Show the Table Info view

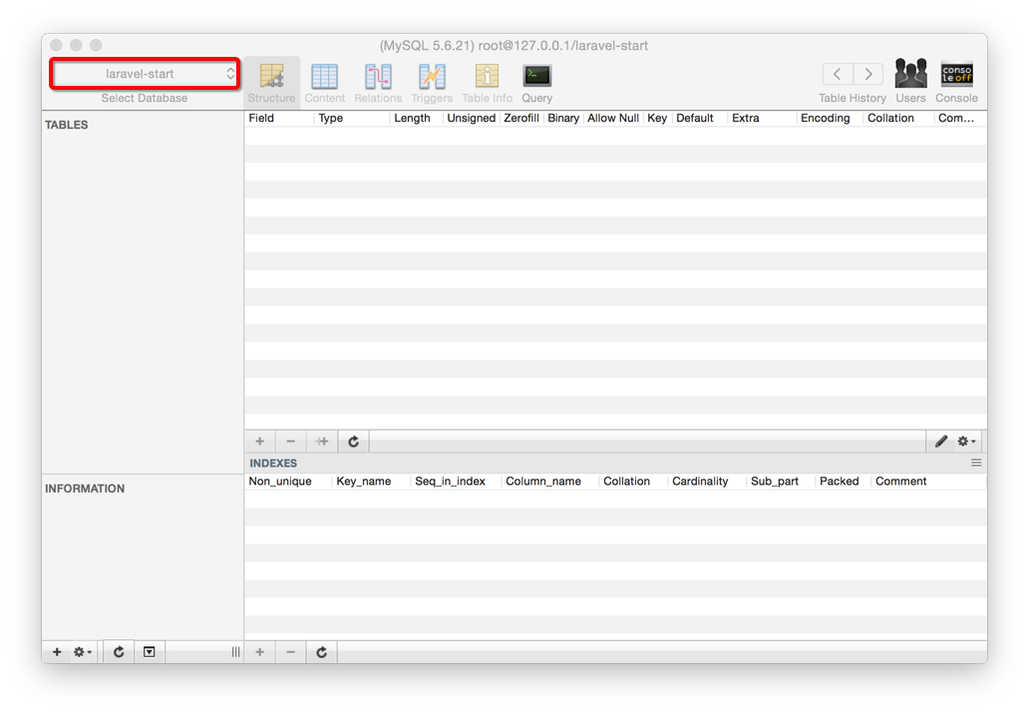click(487, 82)
